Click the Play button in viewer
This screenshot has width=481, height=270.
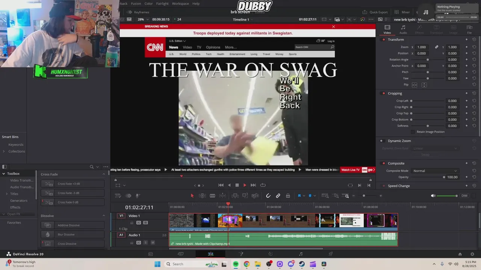click(x=245, y=185)
